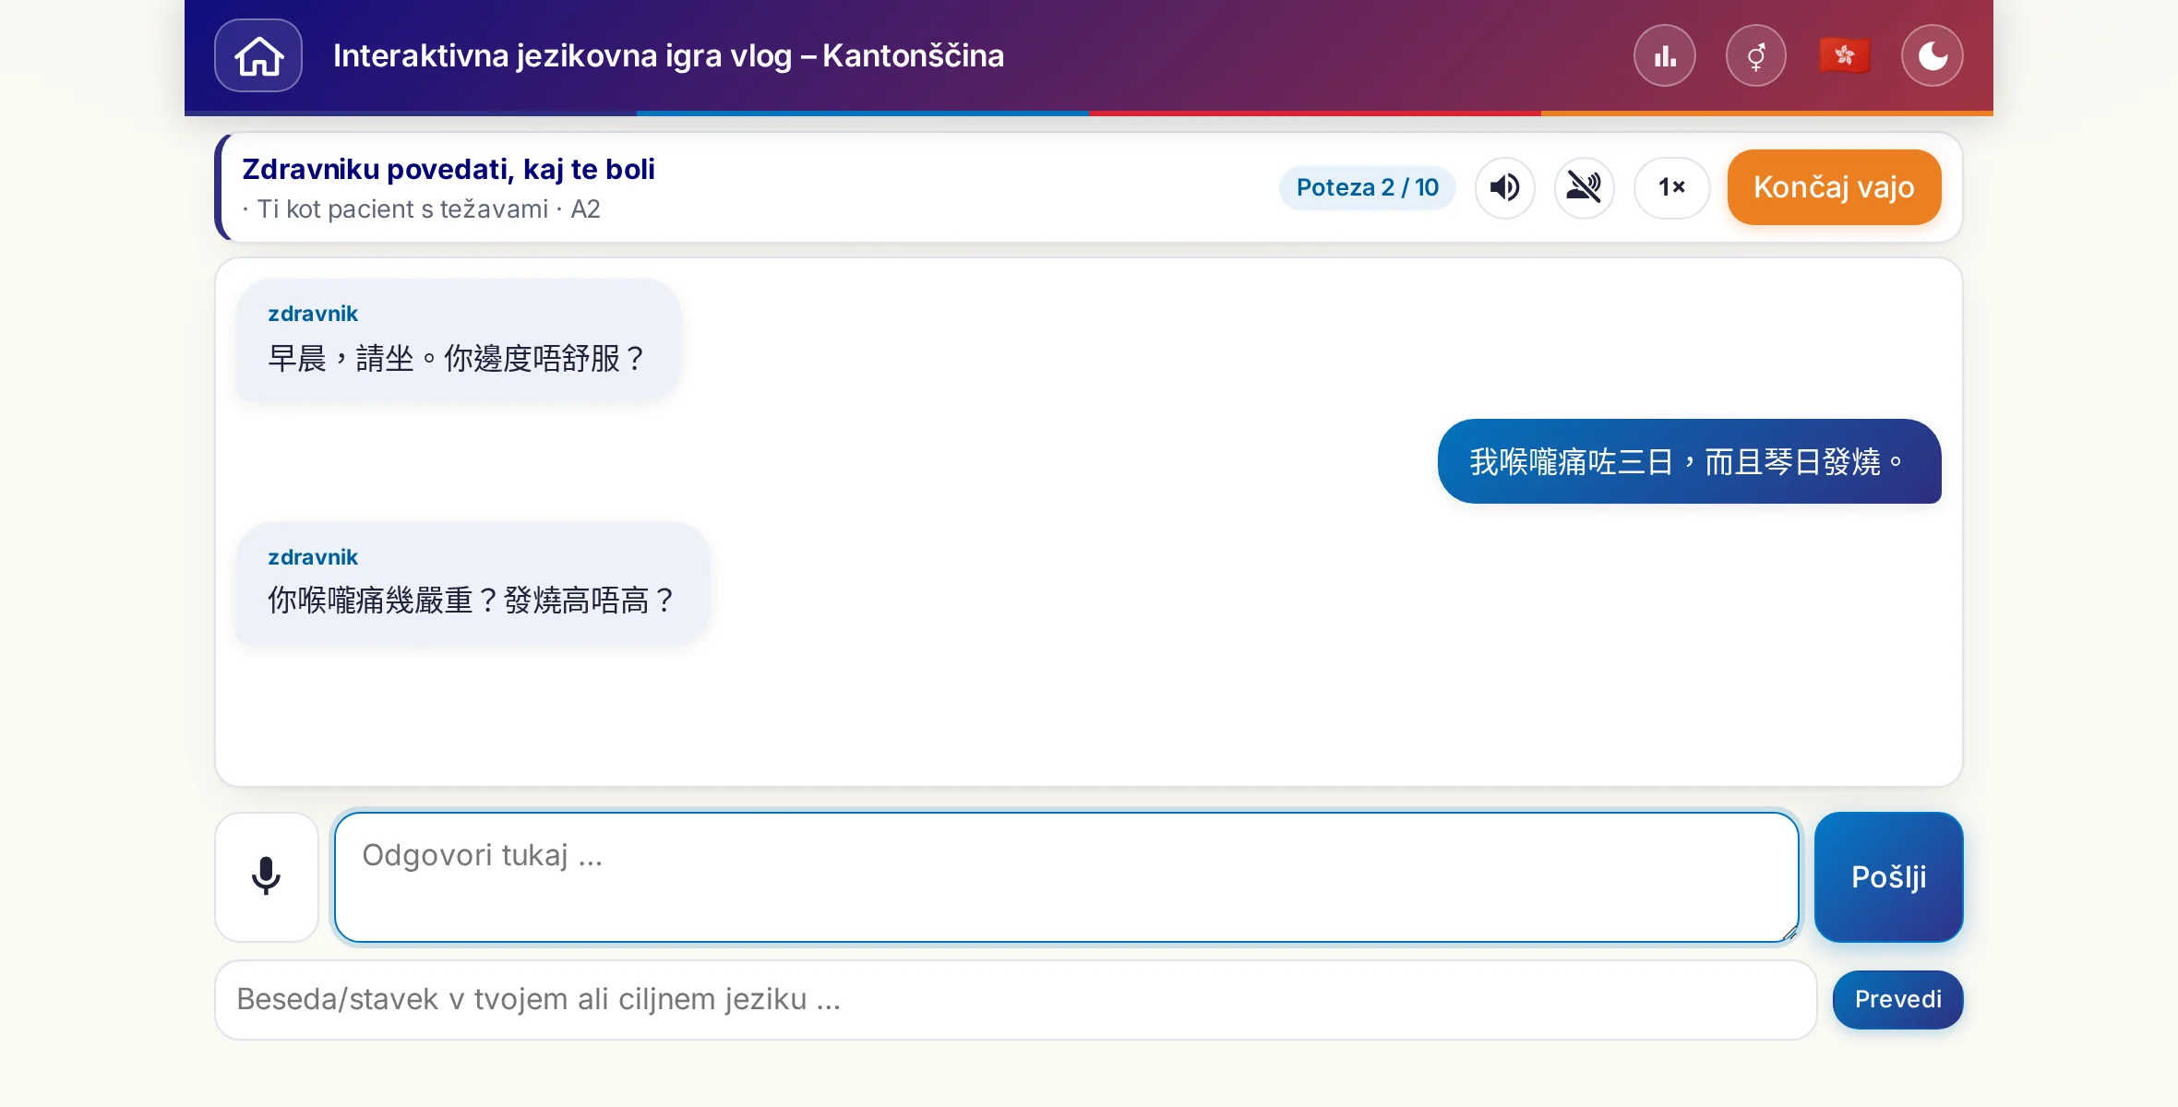
Task: Focus the Odgovori tukaj text field
Action: (x=1066, y=876)
